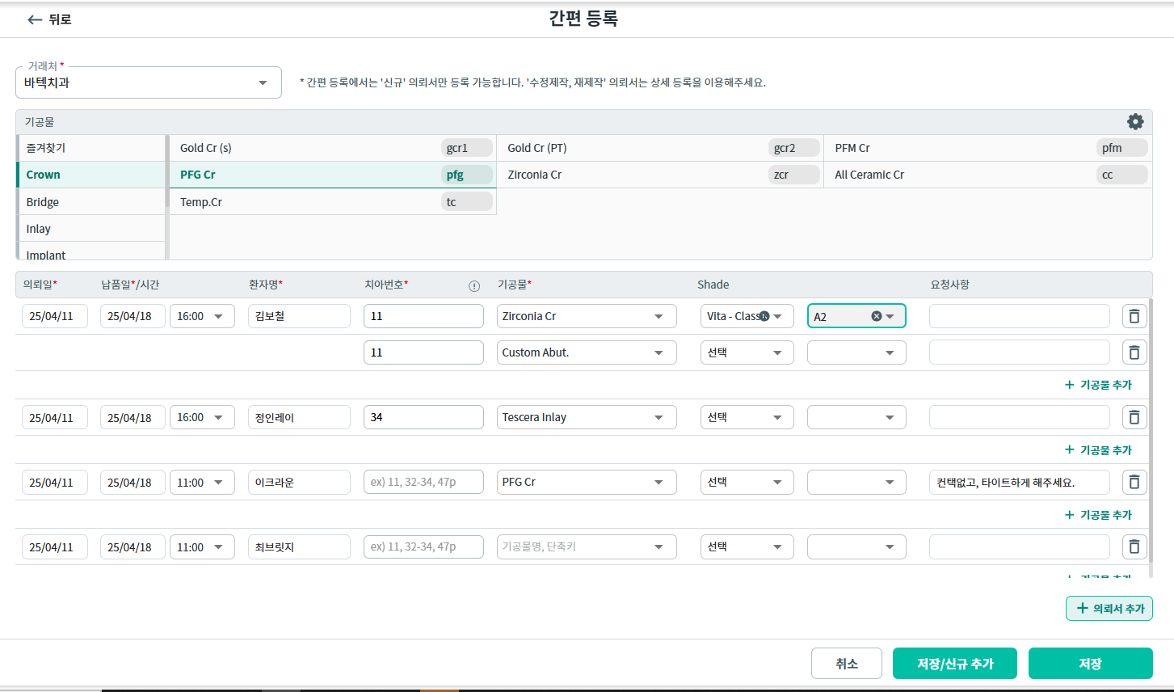Screen dimensions: 1174x692
Task: Choose Gold Cr (PT) prosthesis
Action: coord(660,148)
